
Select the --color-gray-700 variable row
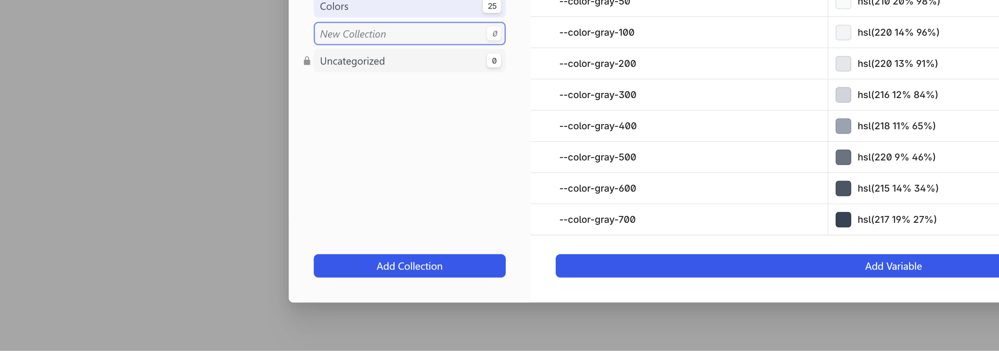point(698,219)
